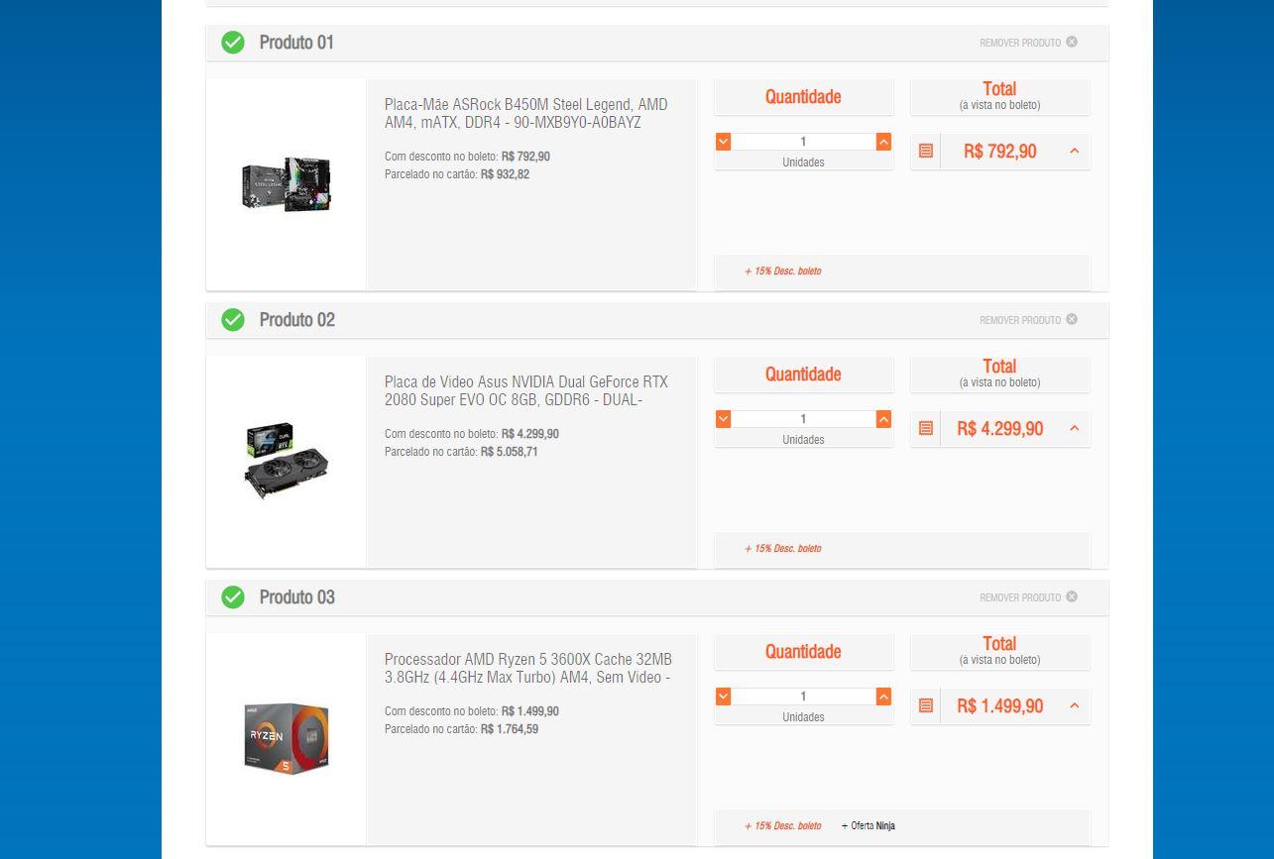Click the Ryzen 5 processor box thumbnail
Screen dimensions: 1274x859
[x=287, y=738]
